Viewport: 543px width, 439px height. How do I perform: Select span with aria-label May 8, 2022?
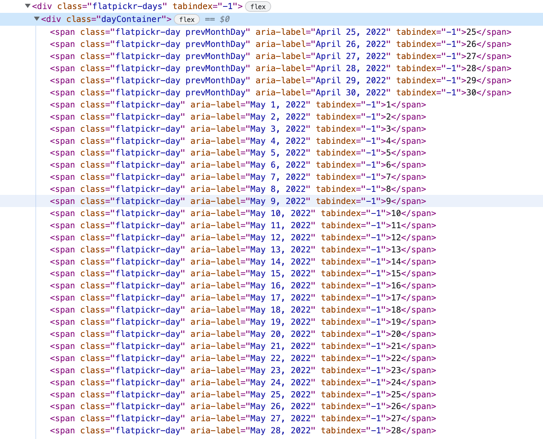coord(238,189)
